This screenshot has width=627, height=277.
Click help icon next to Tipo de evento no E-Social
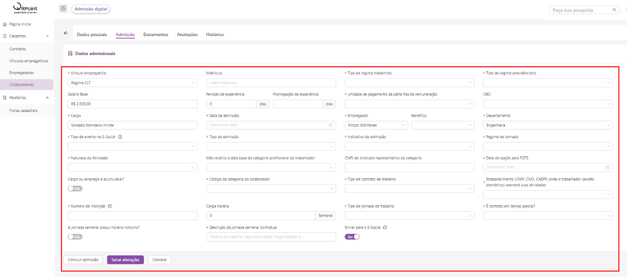[120, 137]
